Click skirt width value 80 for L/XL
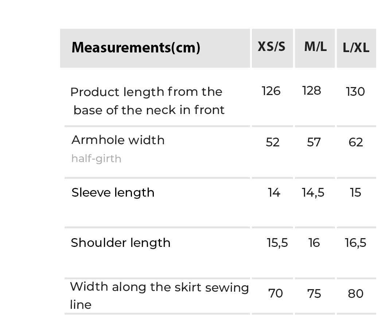 pos(356,294)
